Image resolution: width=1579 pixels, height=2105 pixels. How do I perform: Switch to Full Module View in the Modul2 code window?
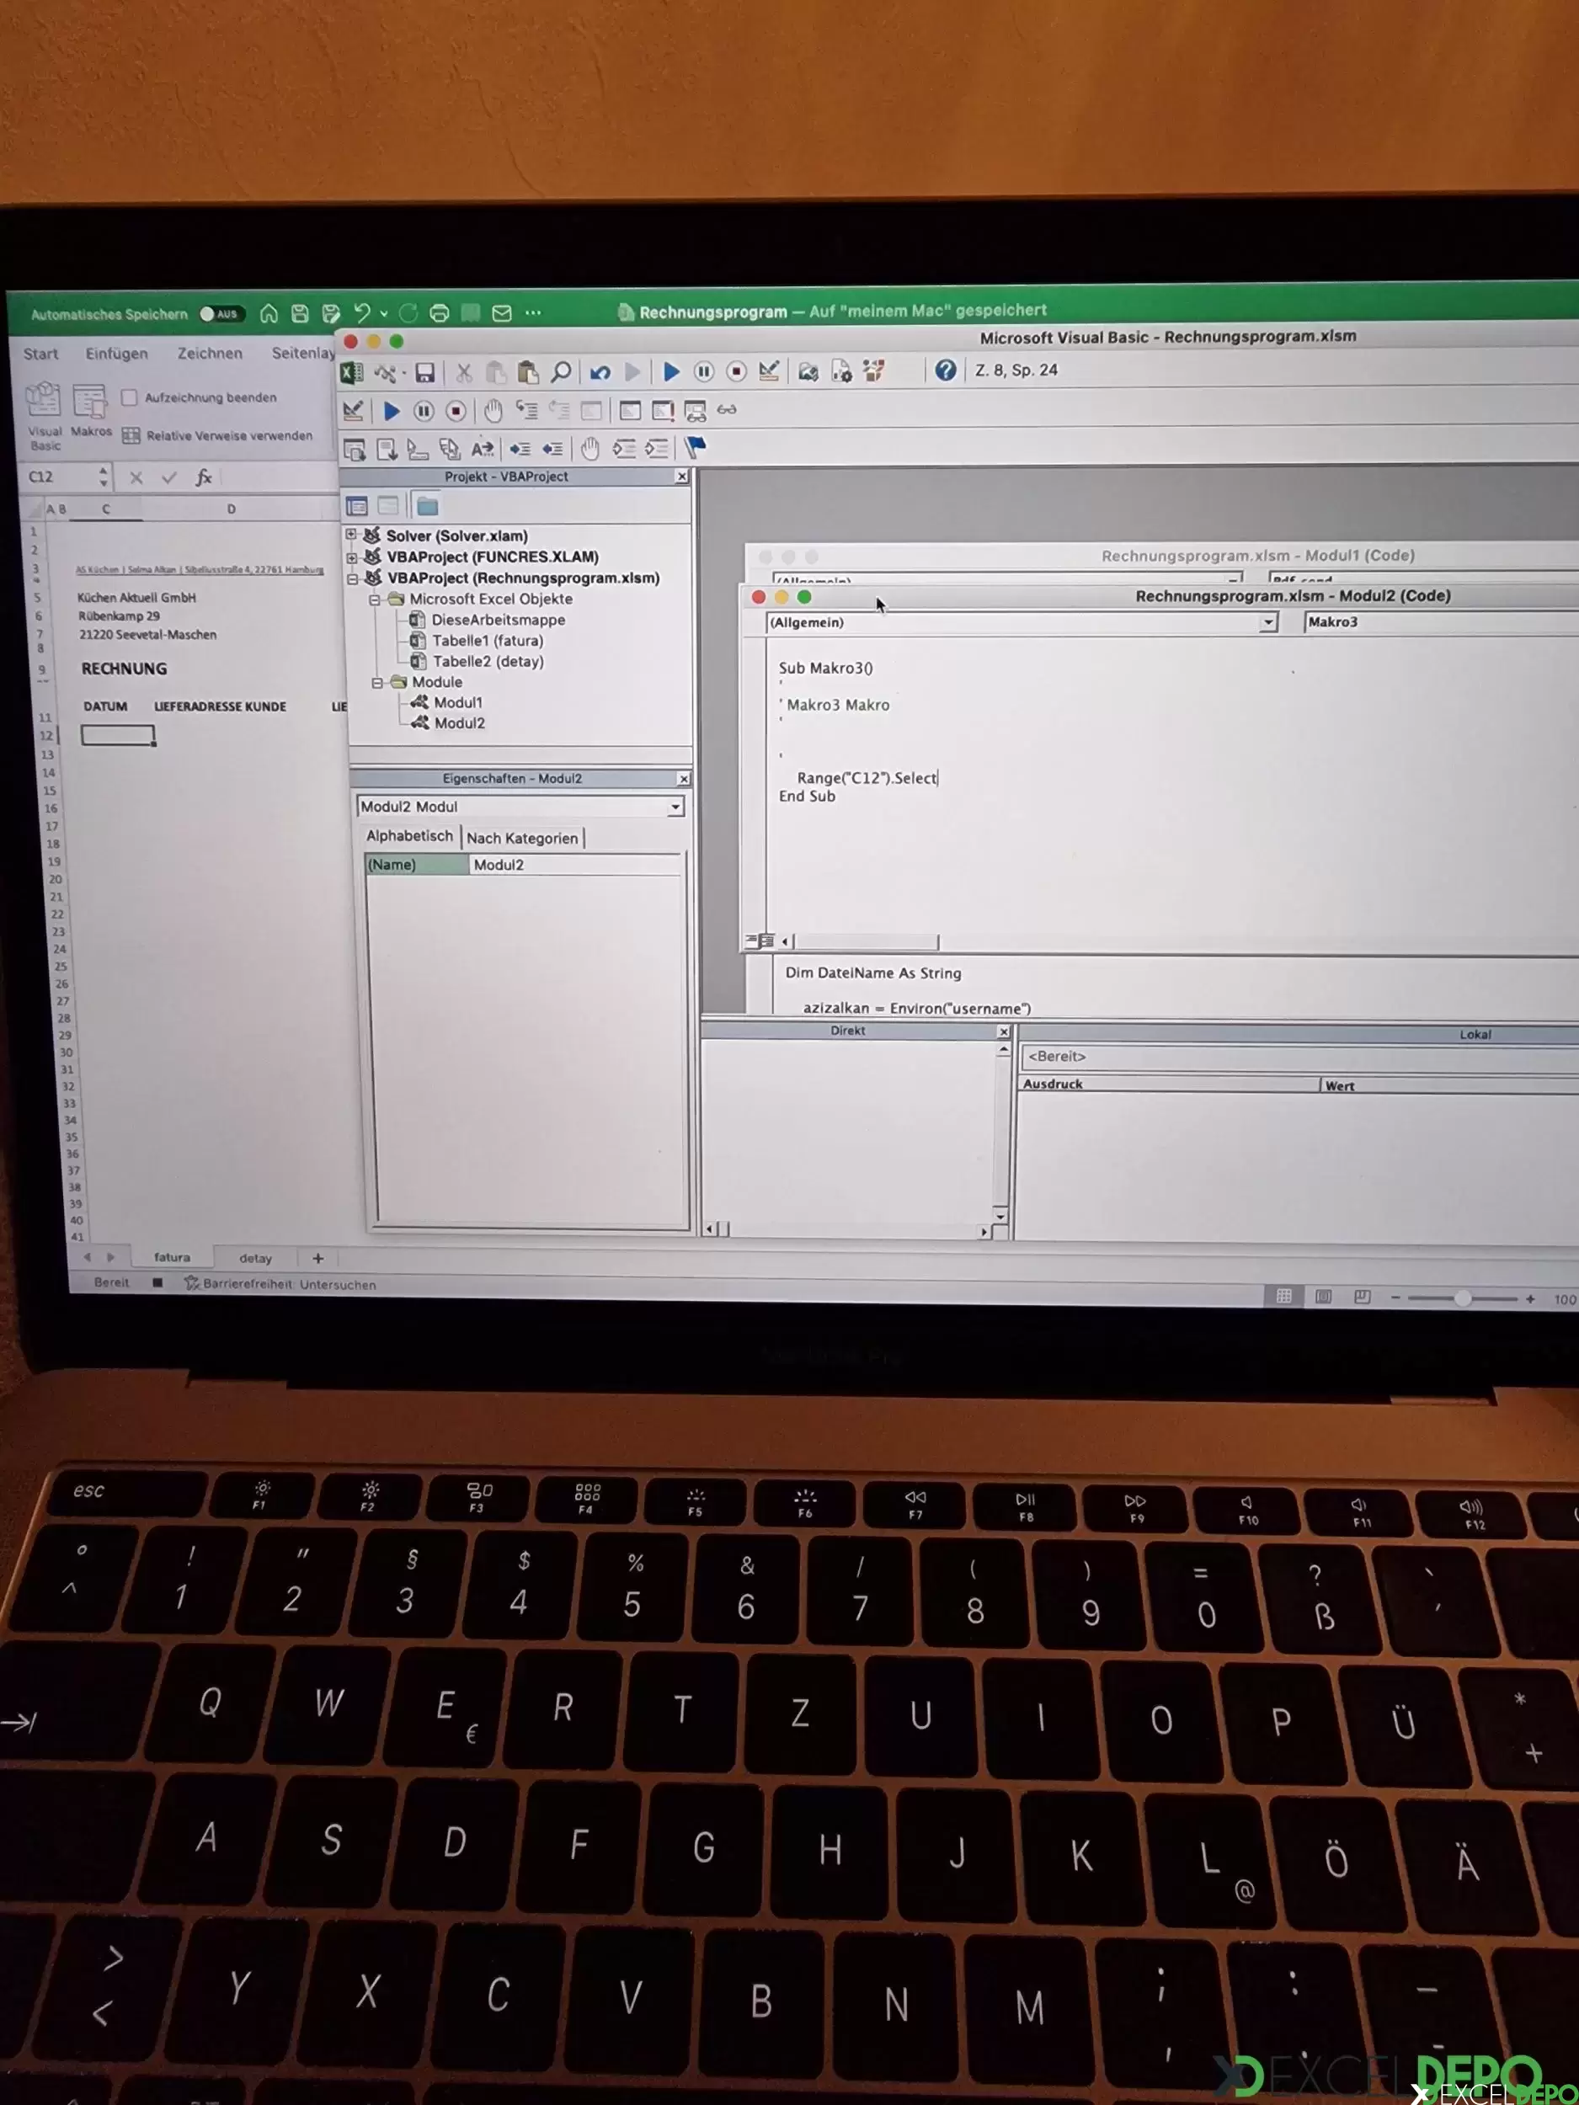tap(767, 941)
